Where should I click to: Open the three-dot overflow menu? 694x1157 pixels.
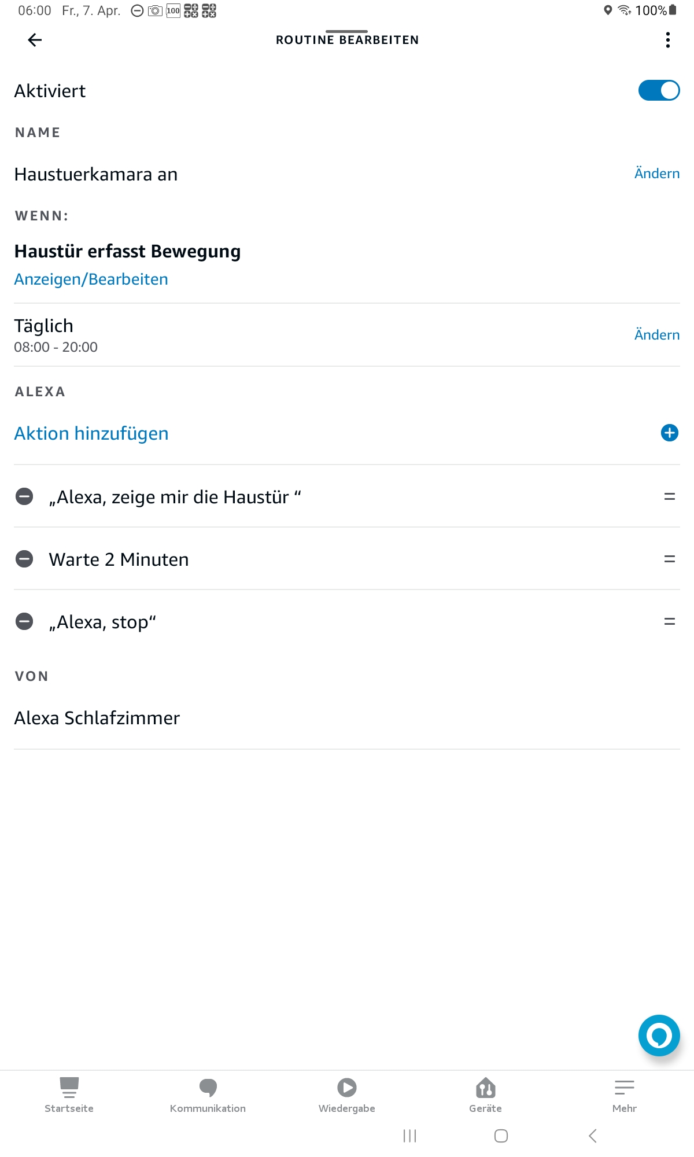click(668, 40)
